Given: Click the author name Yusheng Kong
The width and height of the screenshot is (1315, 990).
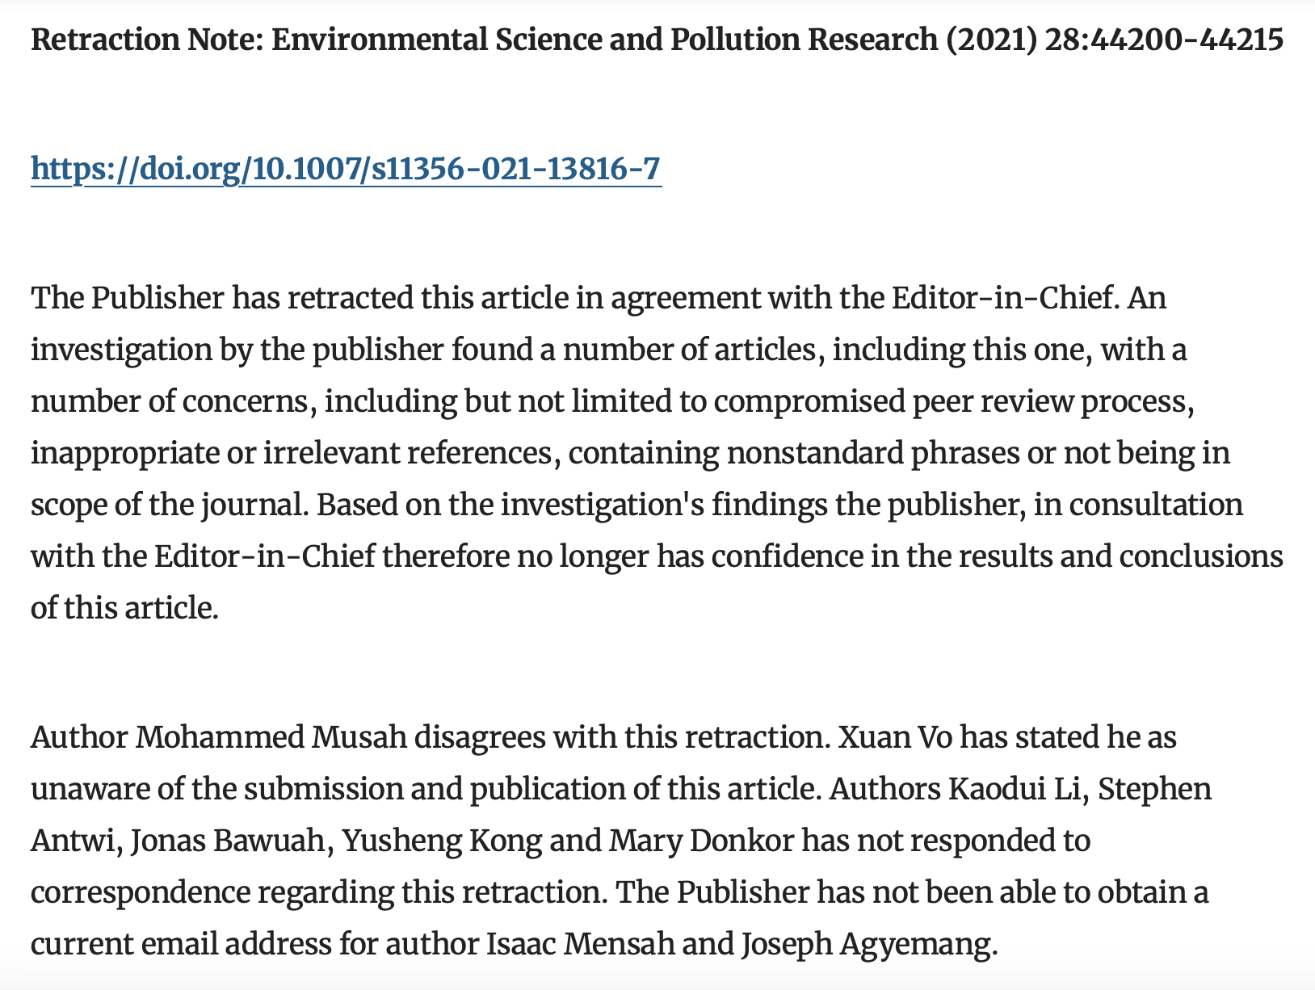Looking at the screenshot, I should coord(442,841).
